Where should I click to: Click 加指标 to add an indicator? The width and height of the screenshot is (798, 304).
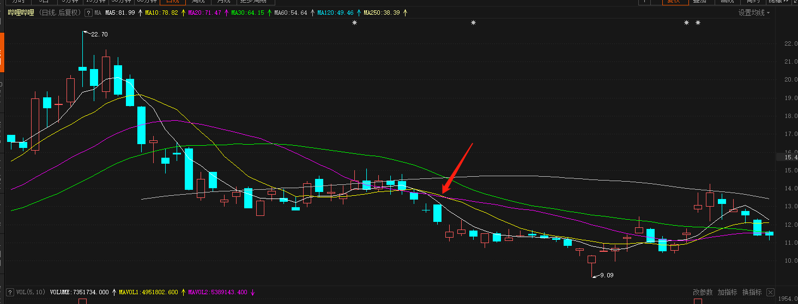tap(727, 293)
